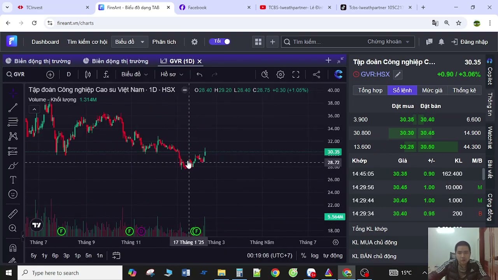Click the edit pencil next to GVR:HSX
This screenshot has height=280, width=498.
tap(397, 74)
